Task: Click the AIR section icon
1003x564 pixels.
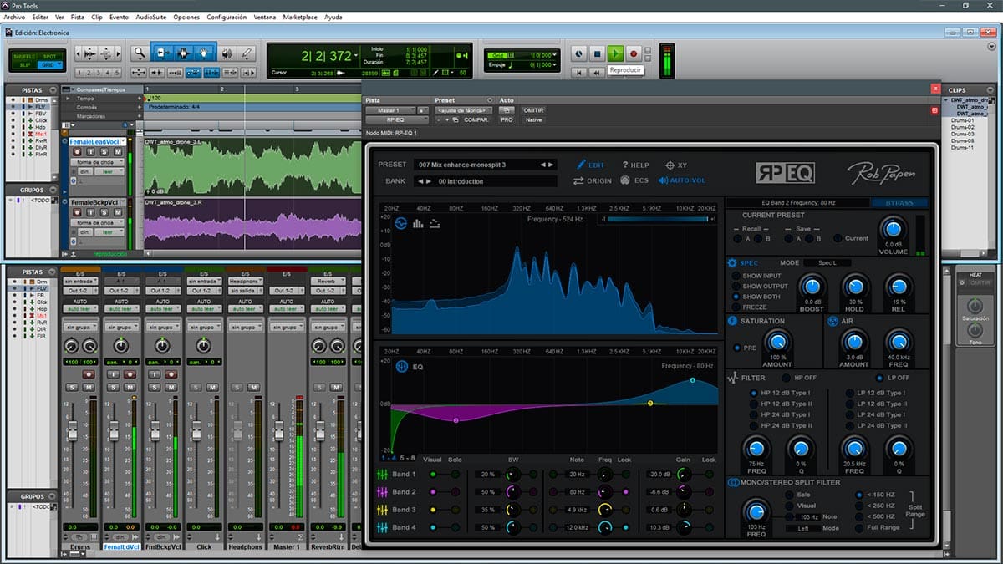Action: (832, 321)
